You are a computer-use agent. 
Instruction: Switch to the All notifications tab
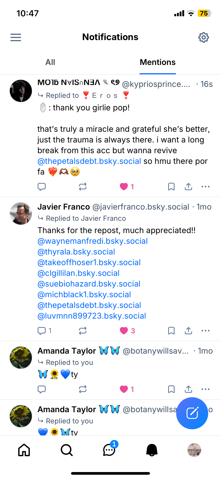50,62
